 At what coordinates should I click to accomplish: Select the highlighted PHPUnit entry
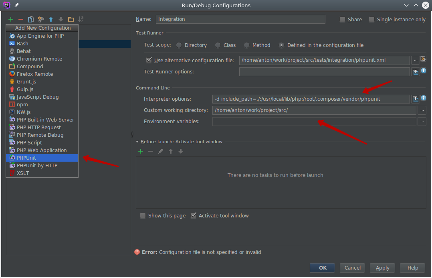point(42,158)
